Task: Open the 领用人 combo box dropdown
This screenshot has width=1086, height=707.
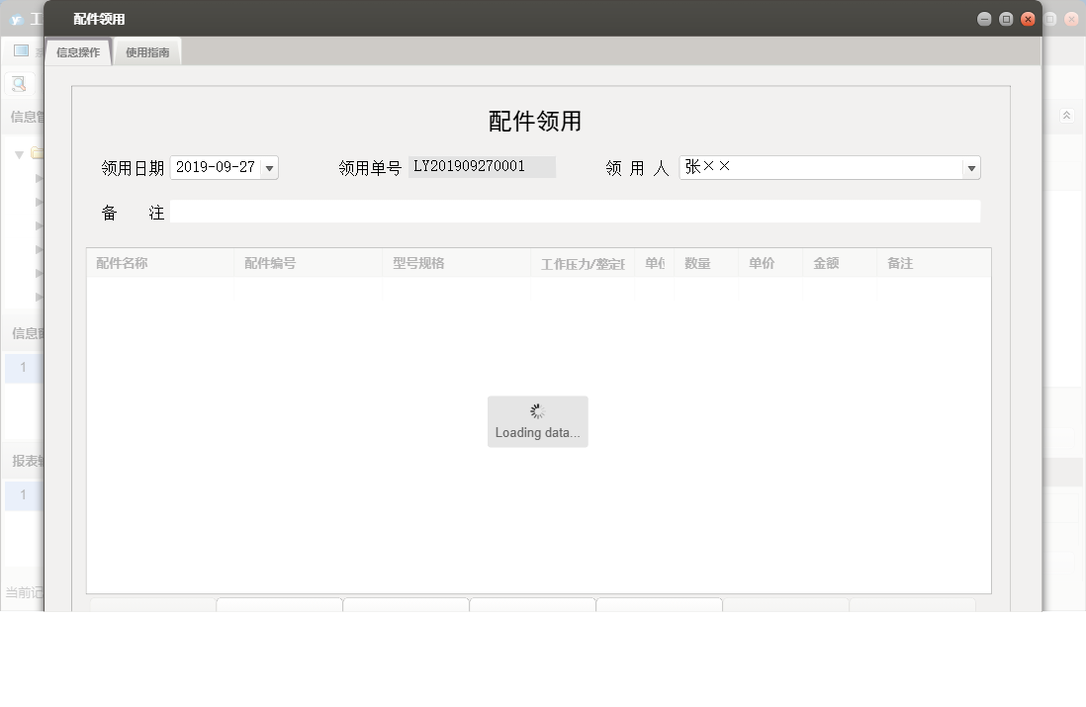Action: (x=970, y=167)
